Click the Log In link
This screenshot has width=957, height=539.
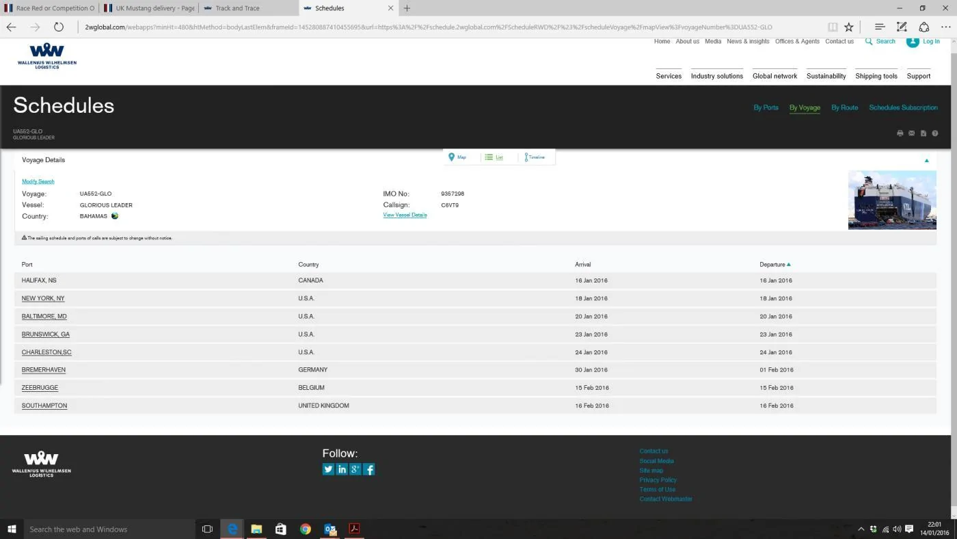point(931,42)
